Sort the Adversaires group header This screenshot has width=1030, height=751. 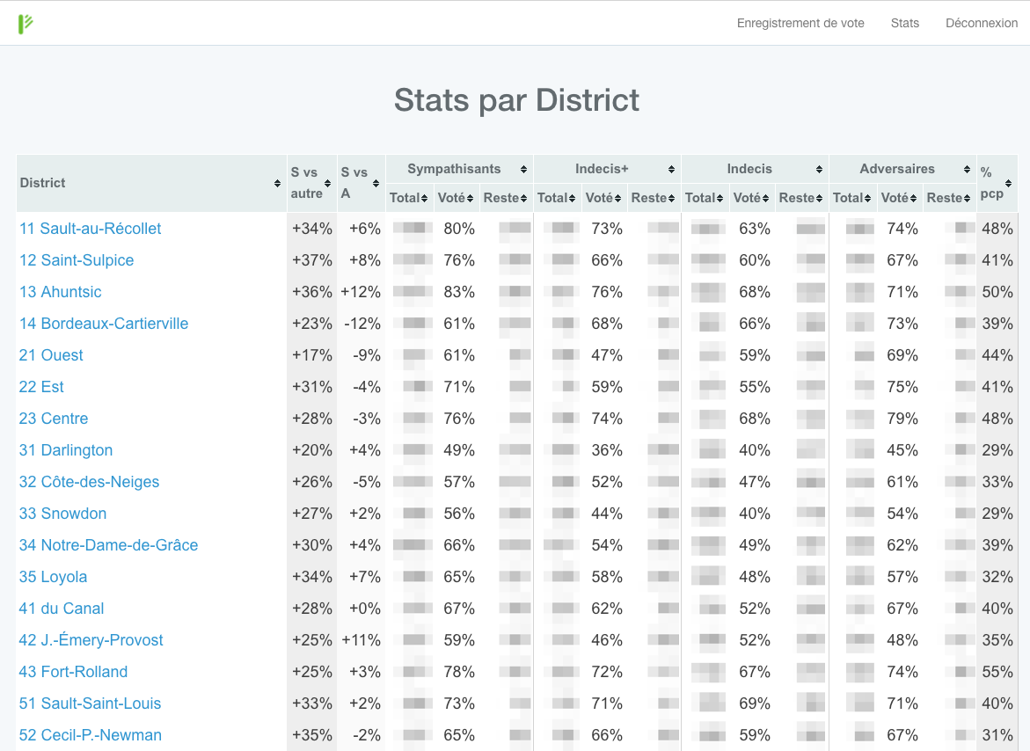(903, 170)
